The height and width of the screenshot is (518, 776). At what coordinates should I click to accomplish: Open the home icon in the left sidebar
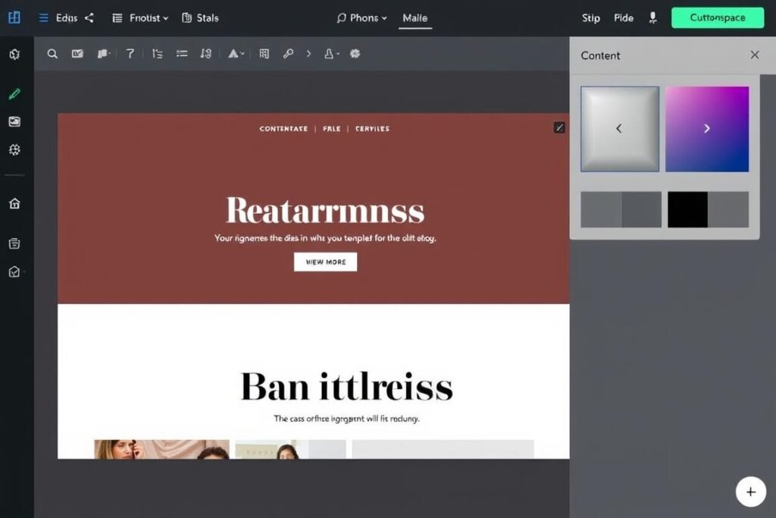(x=14, y=203)
